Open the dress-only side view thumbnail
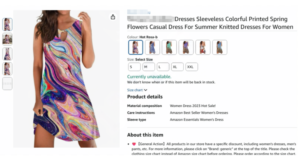 tap(7, 54)
